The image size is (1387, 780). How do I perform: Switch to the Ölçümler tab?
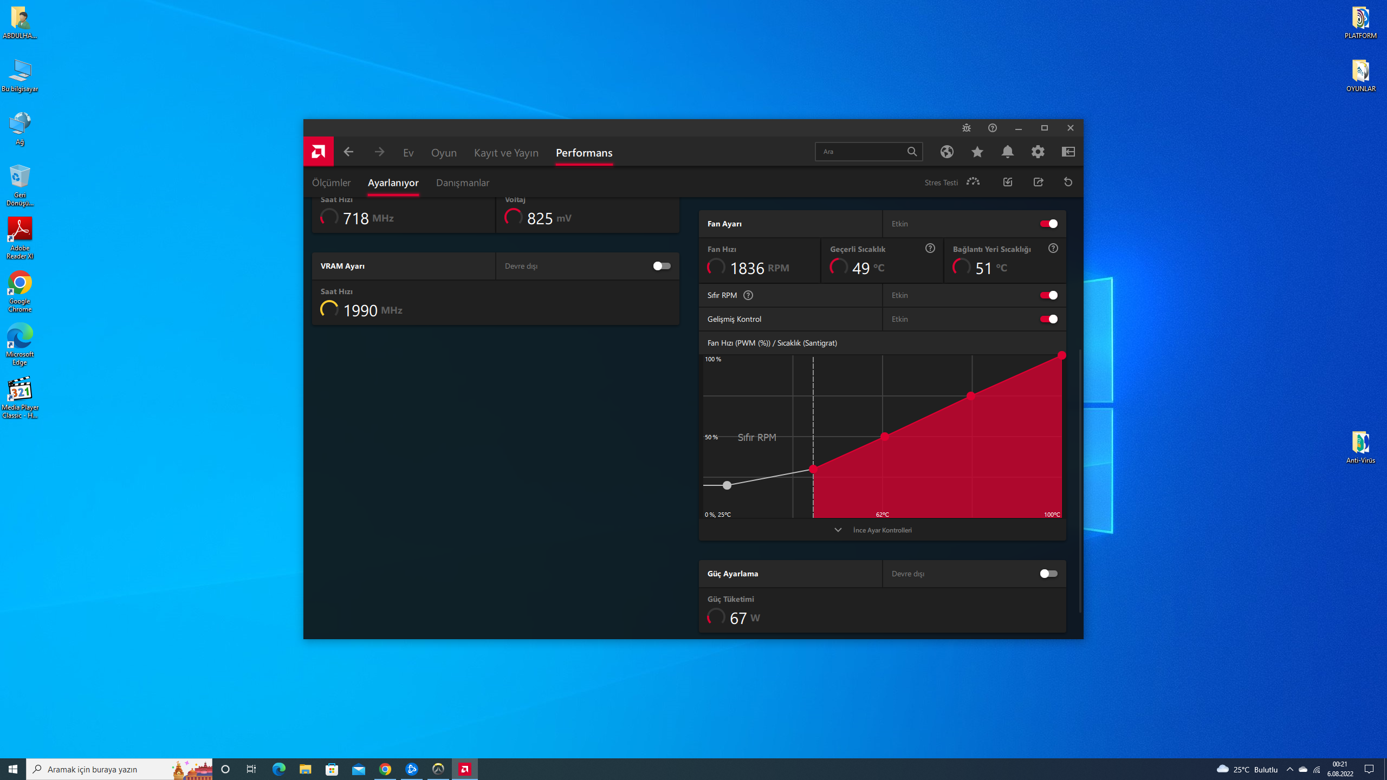pos(331,183)
